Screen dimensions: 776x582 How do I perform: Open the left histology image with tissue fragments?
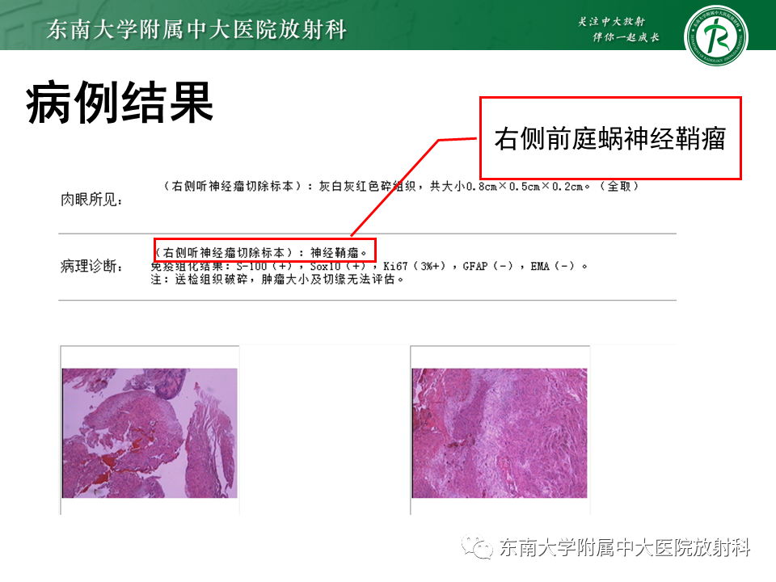click(150, 433)
